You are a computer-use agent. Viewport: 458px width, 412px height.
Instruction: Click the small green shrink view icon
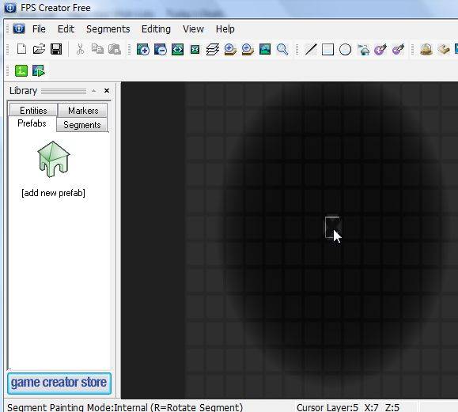(x=195, y=49)
